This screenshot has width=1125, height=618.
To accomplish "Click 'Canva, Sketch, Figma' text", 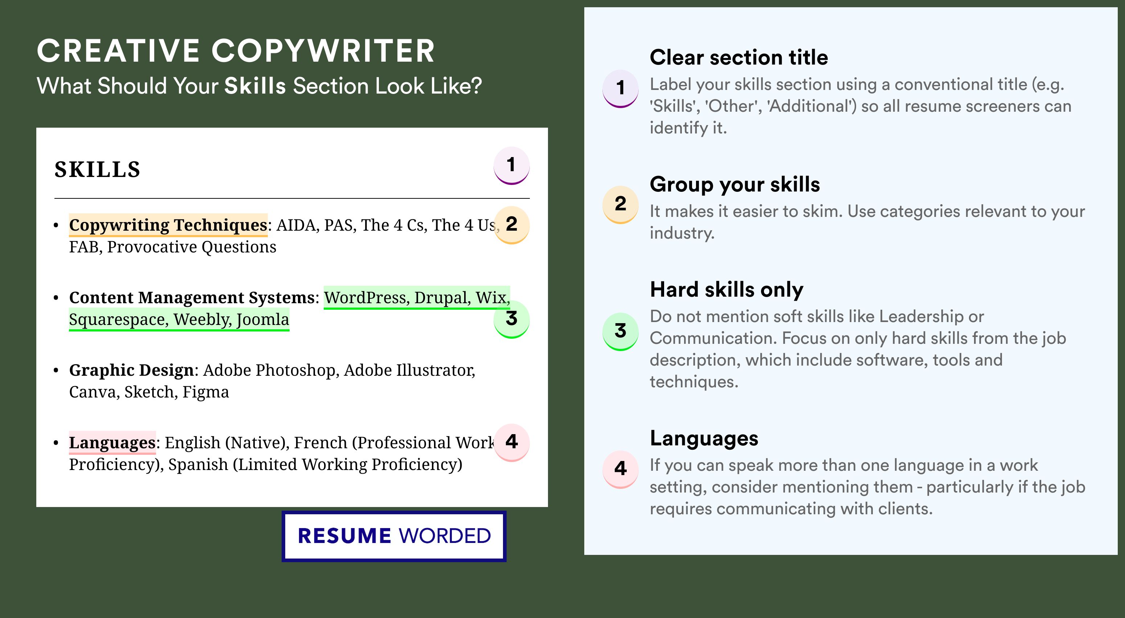I will pos(149,392).
